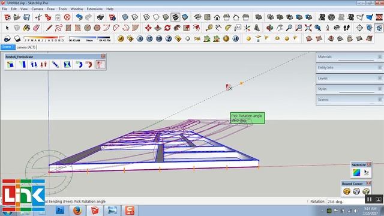This screenshot has height=216, width=384.
Task: Activate the Orbit camera tool
Action: tap(269, 28)
